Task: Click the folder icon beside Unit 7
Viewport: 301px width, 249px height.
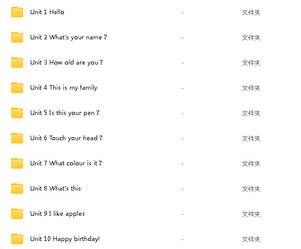Action: 17,163
